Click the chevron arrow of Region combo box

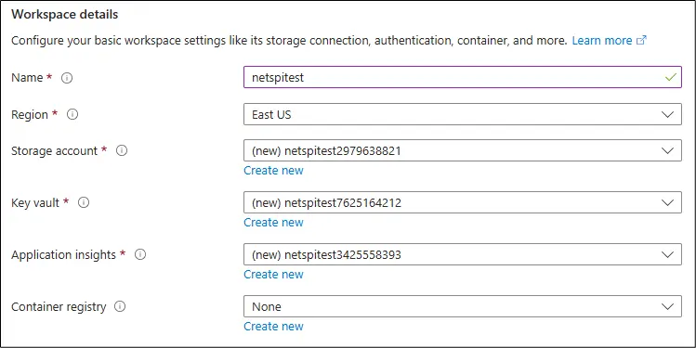click(x=667, y=114)
